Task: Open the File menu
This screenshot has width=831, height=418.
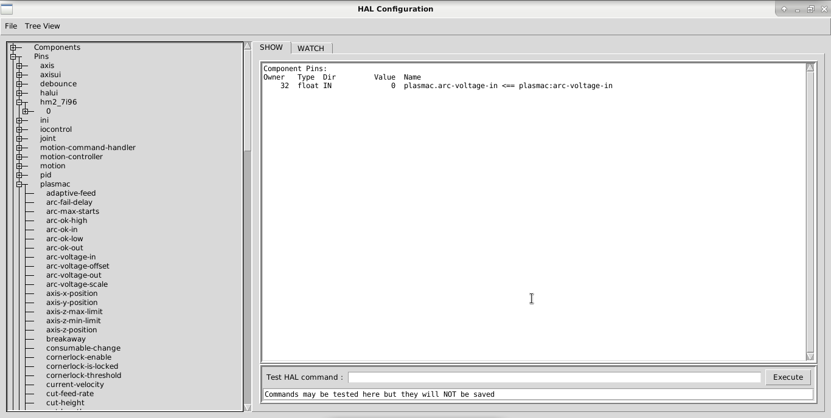Action: pyautogui.click(x=11, y=26)
